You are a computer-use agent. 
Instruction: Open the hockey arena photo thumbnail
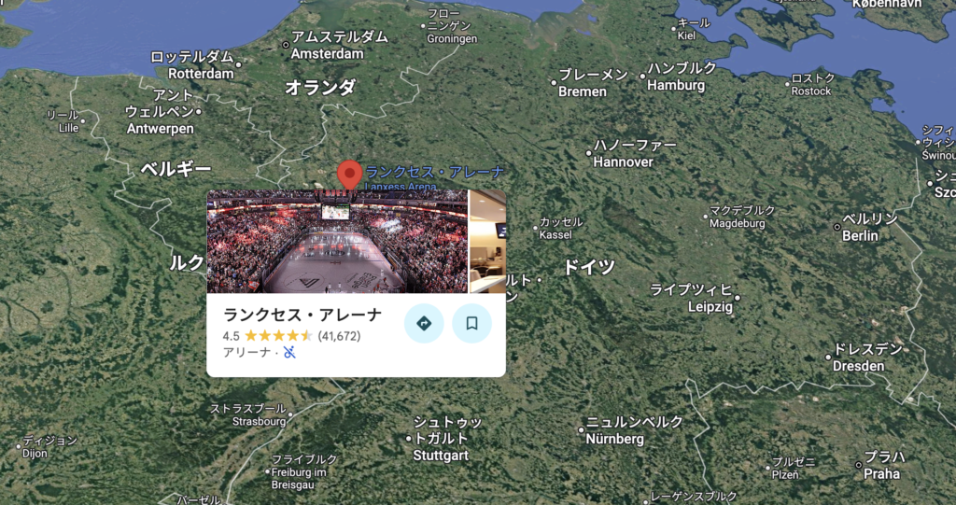(337, 242)
